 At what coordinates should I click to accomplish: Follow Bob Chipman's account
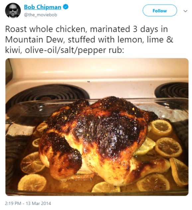click(x=160, y=10)
